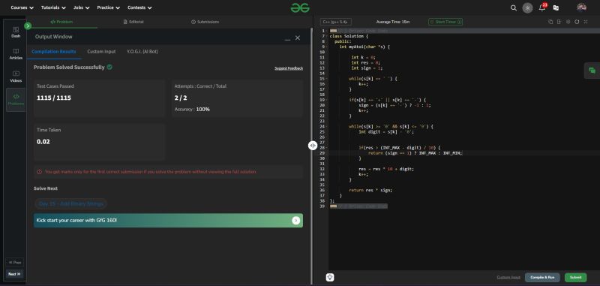Click the lightbulb hint icon
Image resolution: width=600 pixels, height=286 pixels.
click(x=330, y=277)
